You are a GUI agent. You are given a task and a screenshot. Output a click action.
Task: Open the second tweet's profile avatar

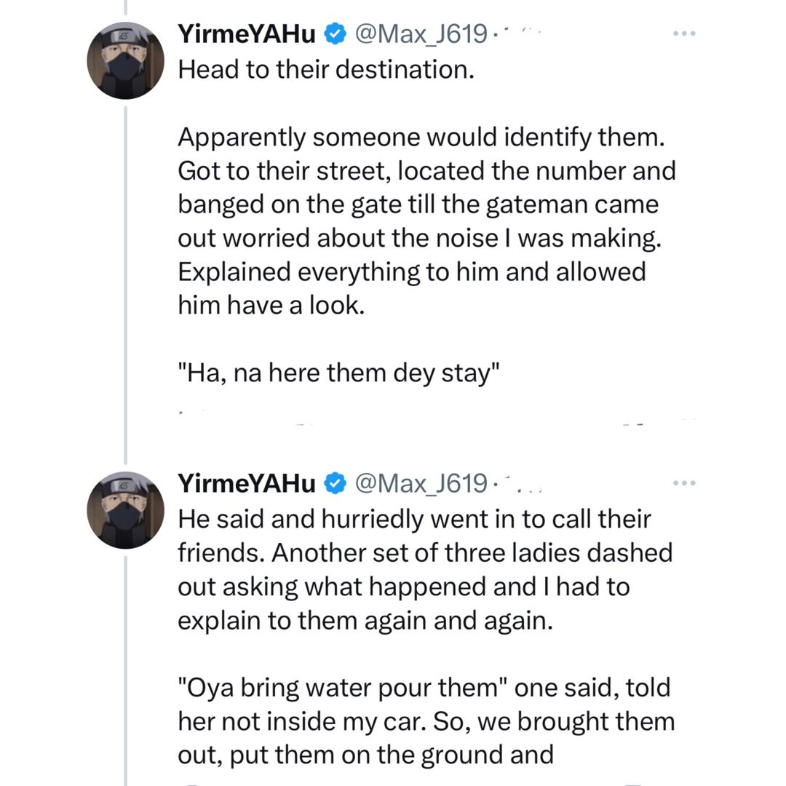125,509
